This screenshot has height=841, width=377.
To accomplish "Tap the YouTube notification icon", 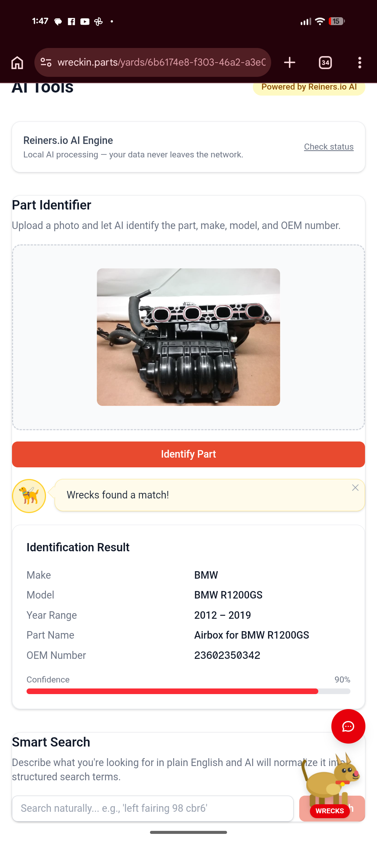I will 85,22.
